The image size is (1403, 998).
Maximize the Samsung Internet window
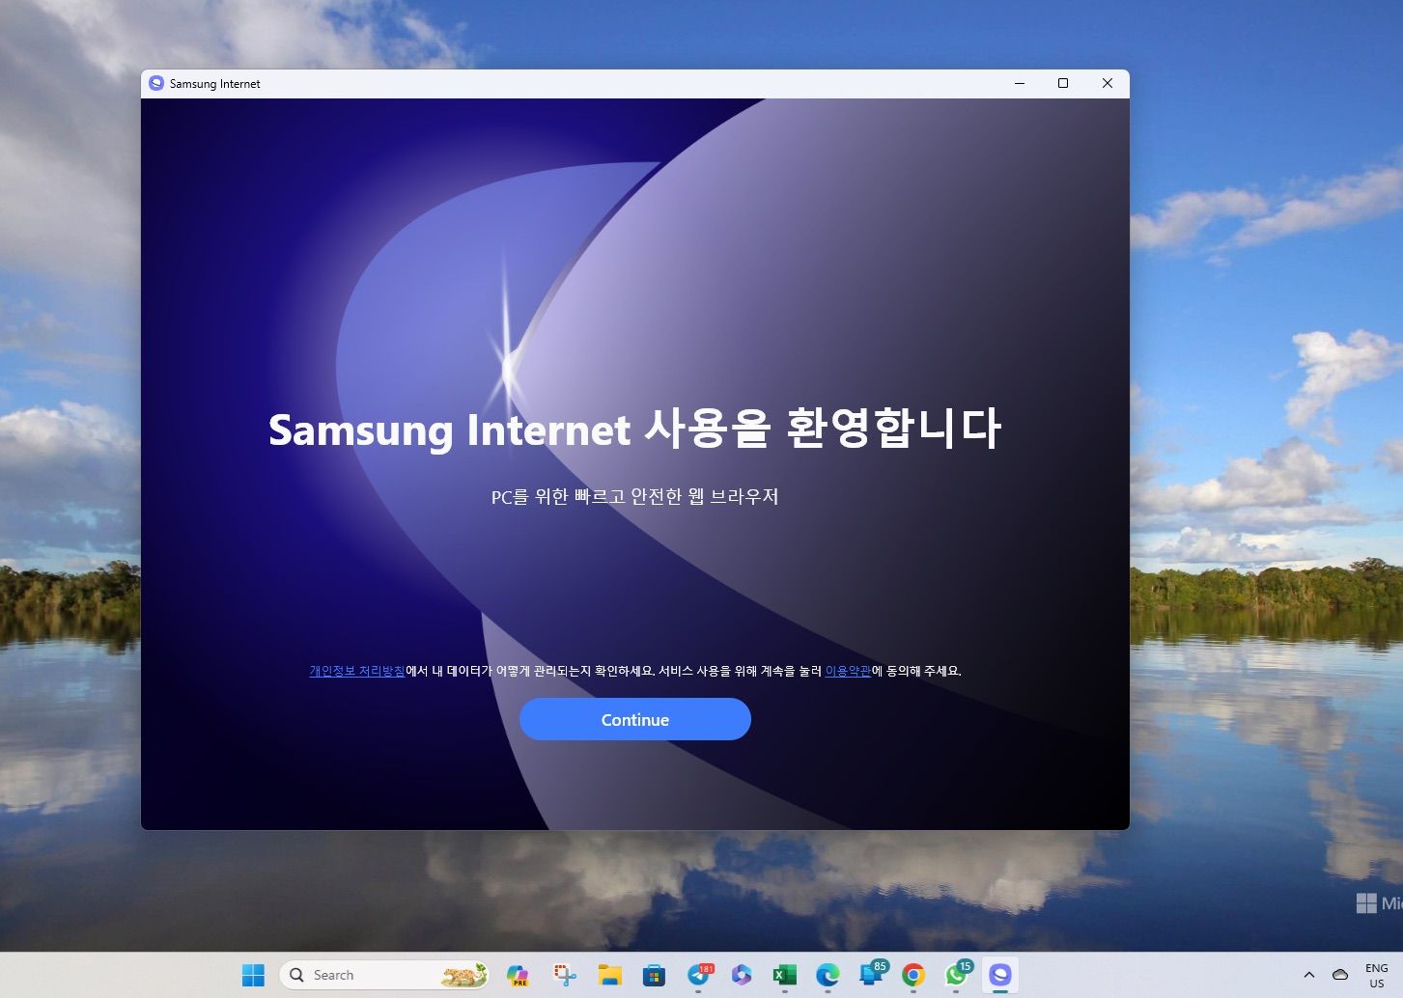[x=1063, y=83]
